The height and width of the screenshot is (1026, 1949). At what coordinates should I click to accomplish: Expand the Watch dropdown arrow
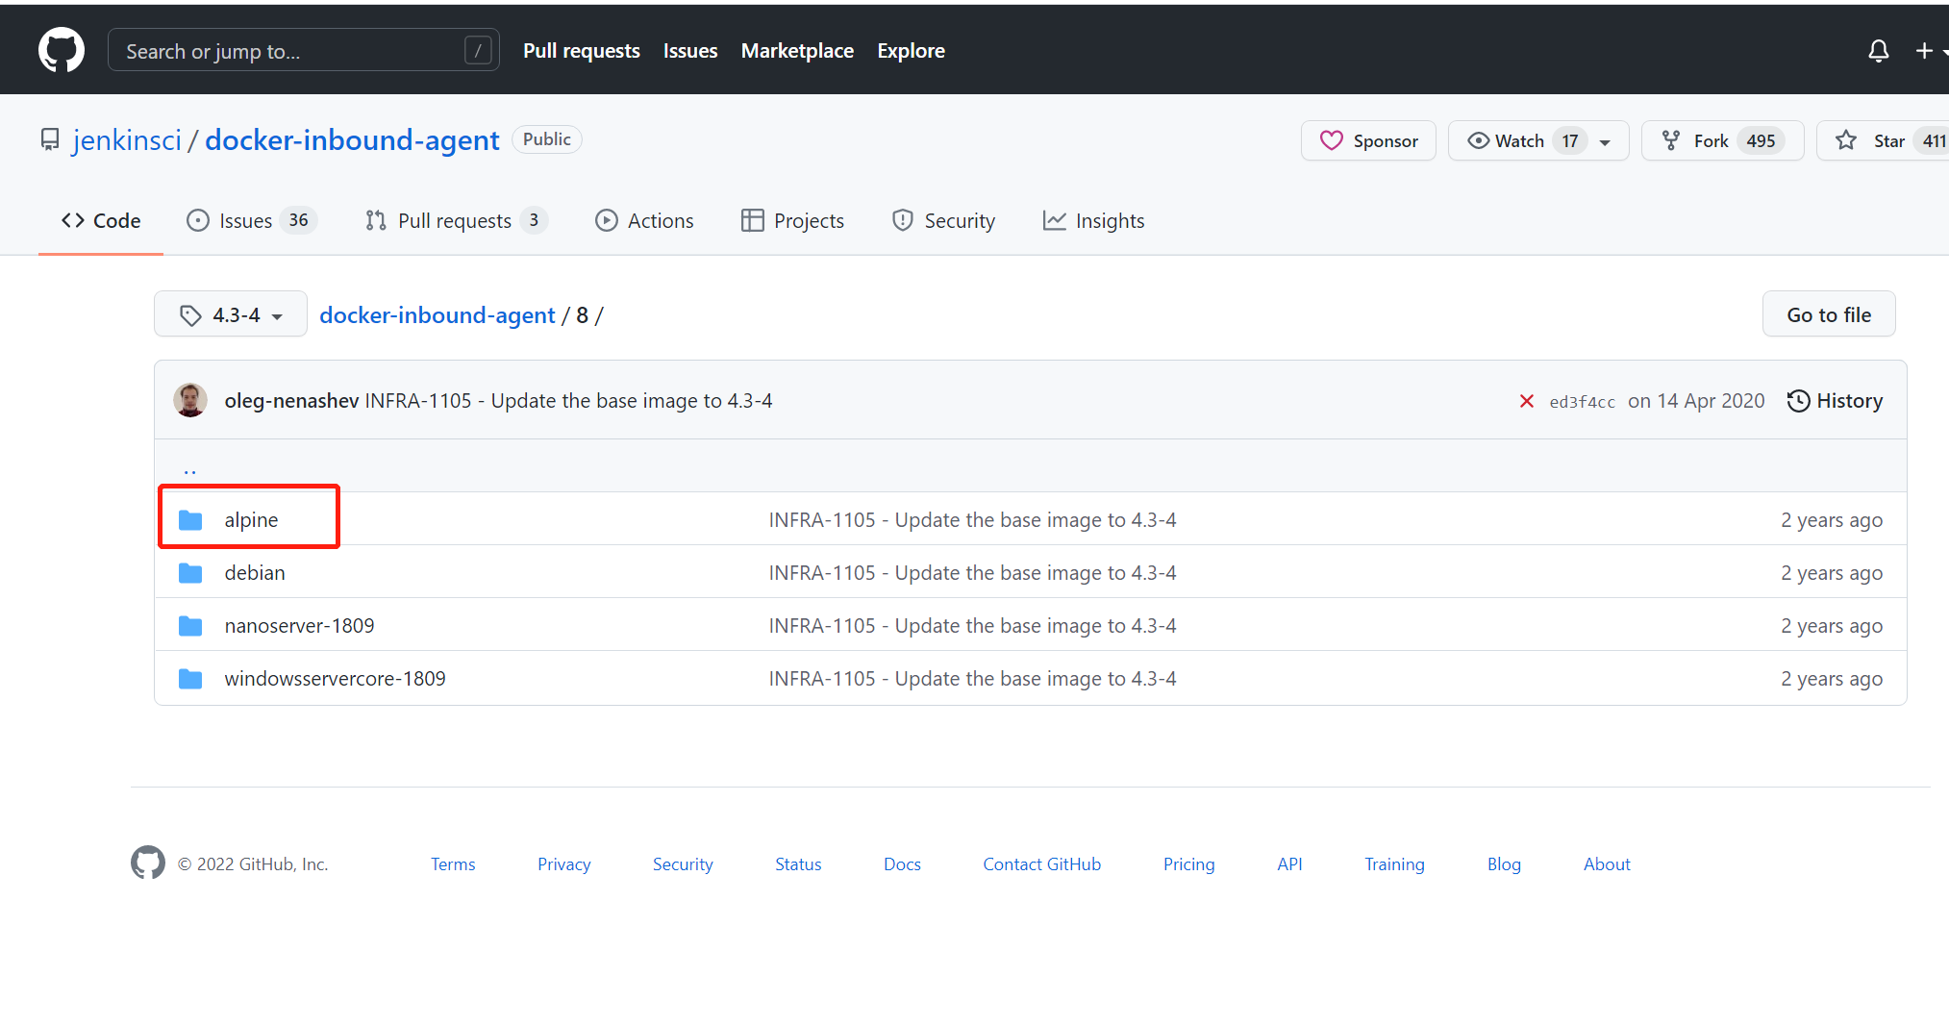pyautogui.click(x=1604, y=140)
